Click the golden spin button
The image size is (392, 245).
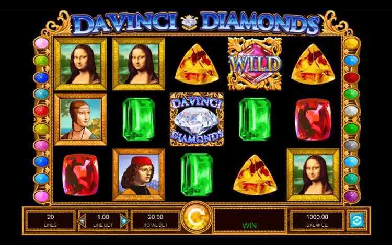tap(196, 218)
